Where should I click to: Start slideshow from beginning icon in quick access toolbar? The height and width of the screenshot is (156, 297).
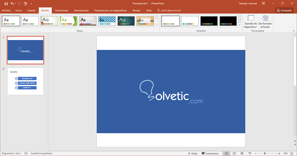pyautogui.click(x=25, y=4)
